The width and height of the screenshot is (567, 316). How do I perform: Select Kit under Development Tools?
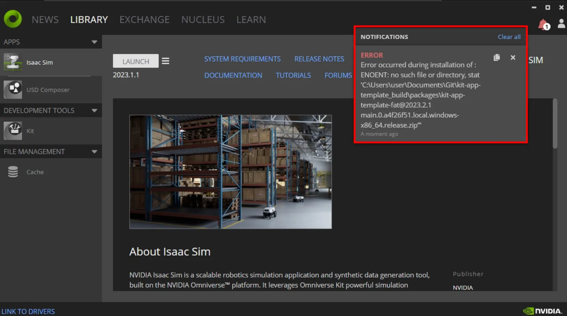51,131
